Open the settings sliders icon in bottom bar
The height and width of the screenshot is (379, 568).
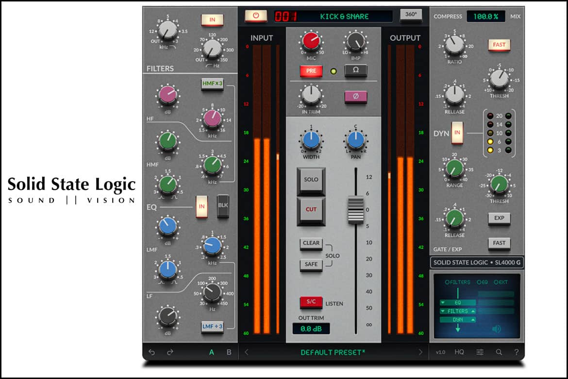coord(480,352)
